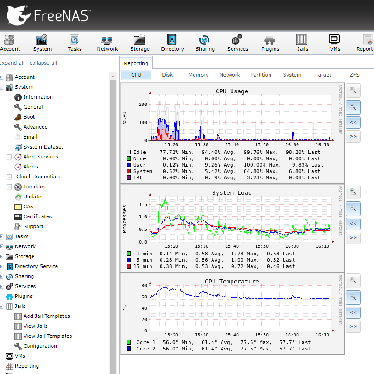This screenshot has width=374, height=374.
Task: Open VMs in the sidebar tree
Action: (x=15, y=356)
